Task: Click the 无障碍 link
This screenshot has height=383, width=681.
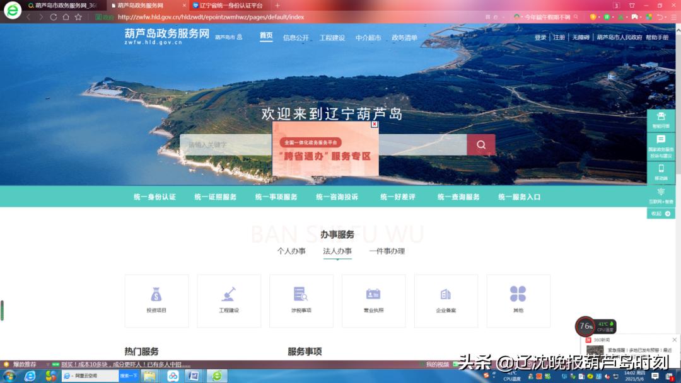Action: click(x=581, y=37)
